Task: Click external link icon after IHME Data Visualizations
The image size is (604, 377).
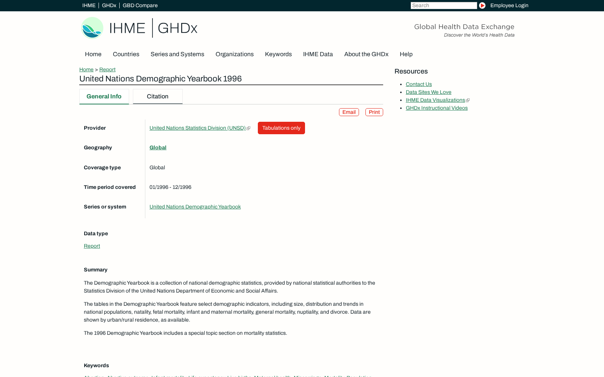Action: pyautogui.click(x=468, y=100)
